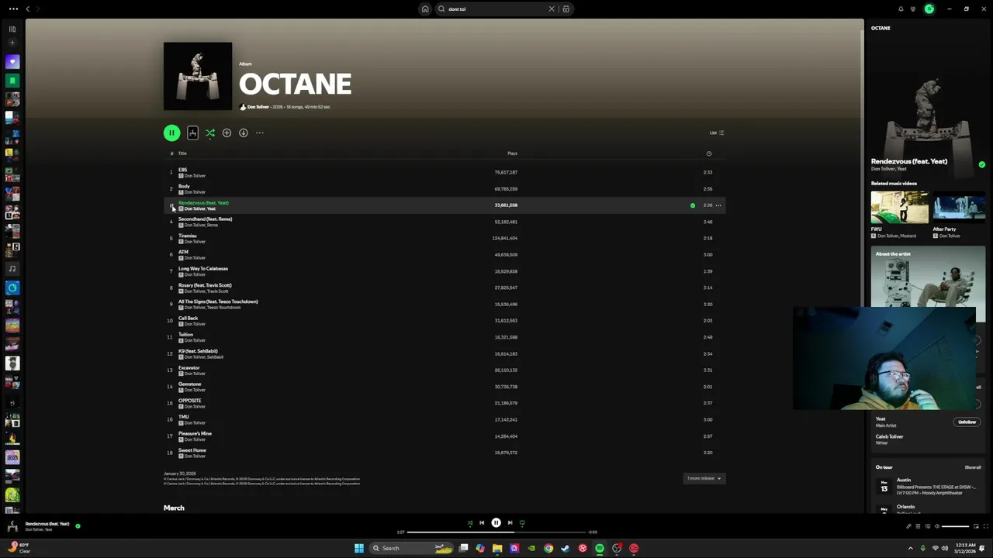Click the search input field
993x558 pixels.
[496, 9]
